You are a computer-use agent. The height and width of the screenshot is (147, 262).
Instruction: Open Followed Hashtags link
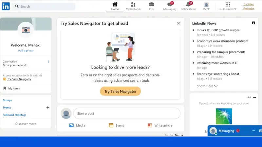14,115
